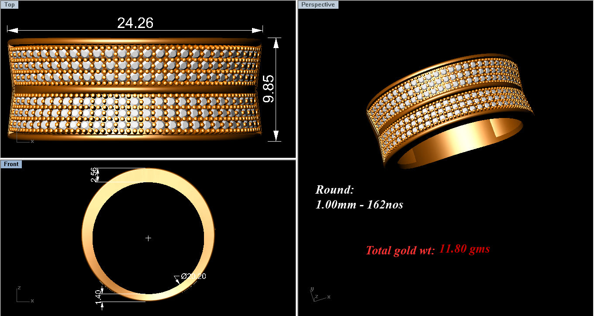This screenshot has height=316, width=594.
Task: Click the y-axis label in the Perspective gizmo
Action: [x=312, y=289]
